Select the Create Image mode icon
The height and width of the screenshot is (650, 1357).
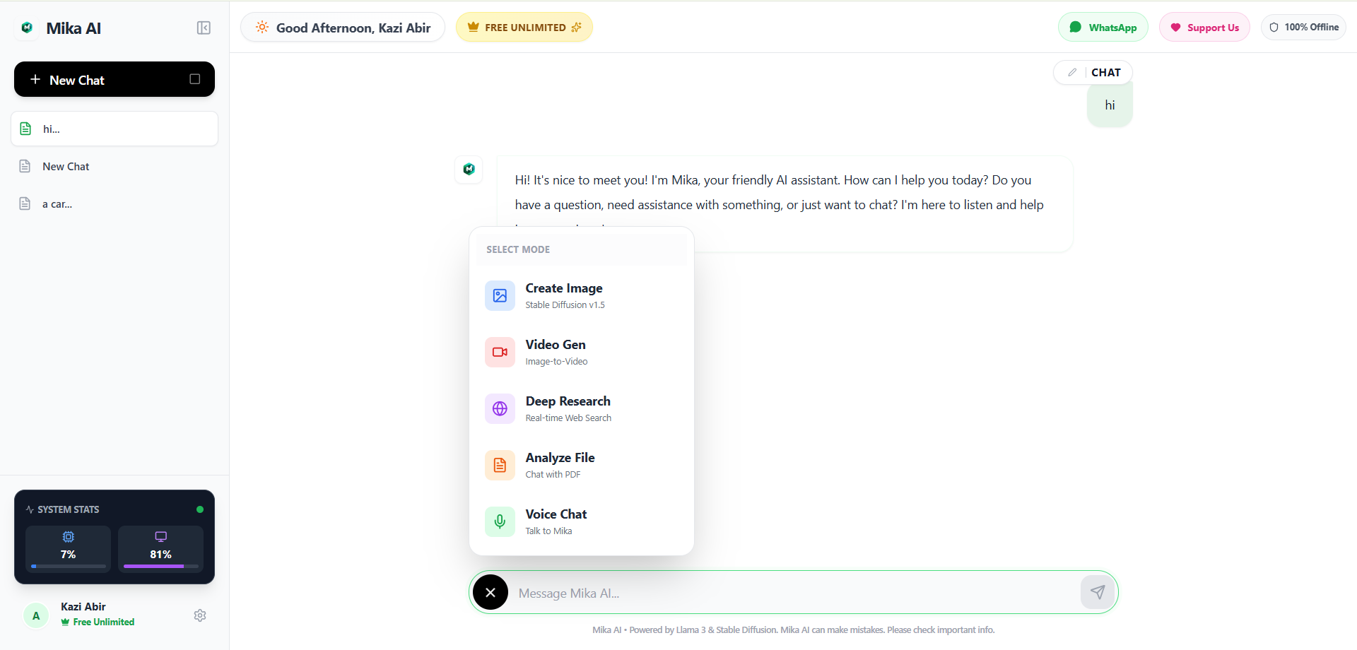[x=500, y=295]
